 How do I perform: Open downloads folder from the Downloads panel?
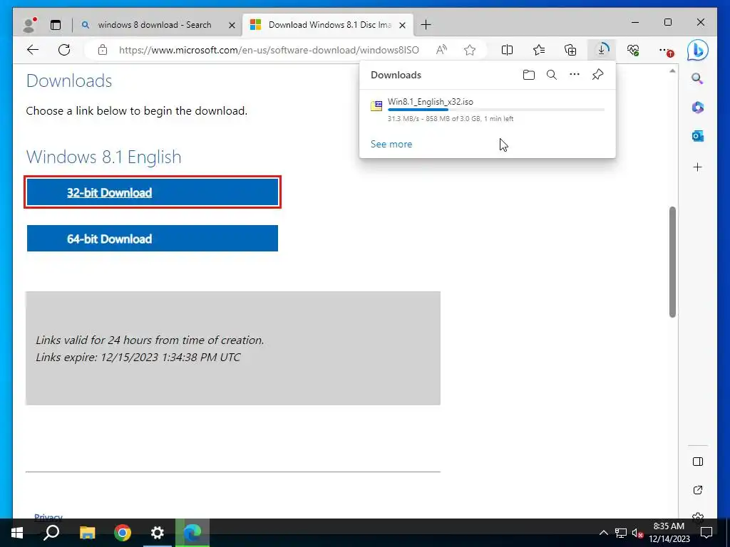point(528,75)
